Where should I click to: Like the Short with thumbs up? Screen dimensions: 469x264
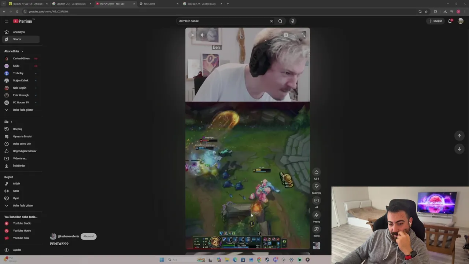click(316, 172)
